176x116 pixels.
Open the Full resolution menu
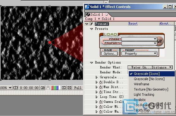pyautogui.click(x=78, y=88)
